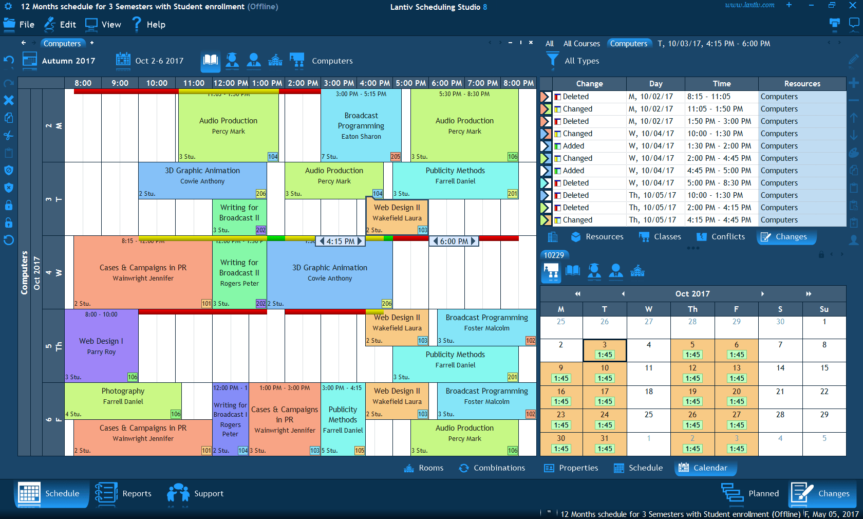The image size is (863, 519).
Task: Advance the mini calendar to next month
Action: click(762, 293)
